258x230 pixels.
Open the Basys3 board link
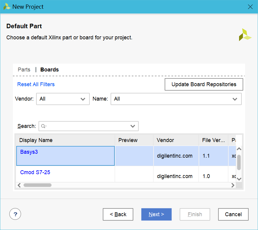(x=29, y=152)
